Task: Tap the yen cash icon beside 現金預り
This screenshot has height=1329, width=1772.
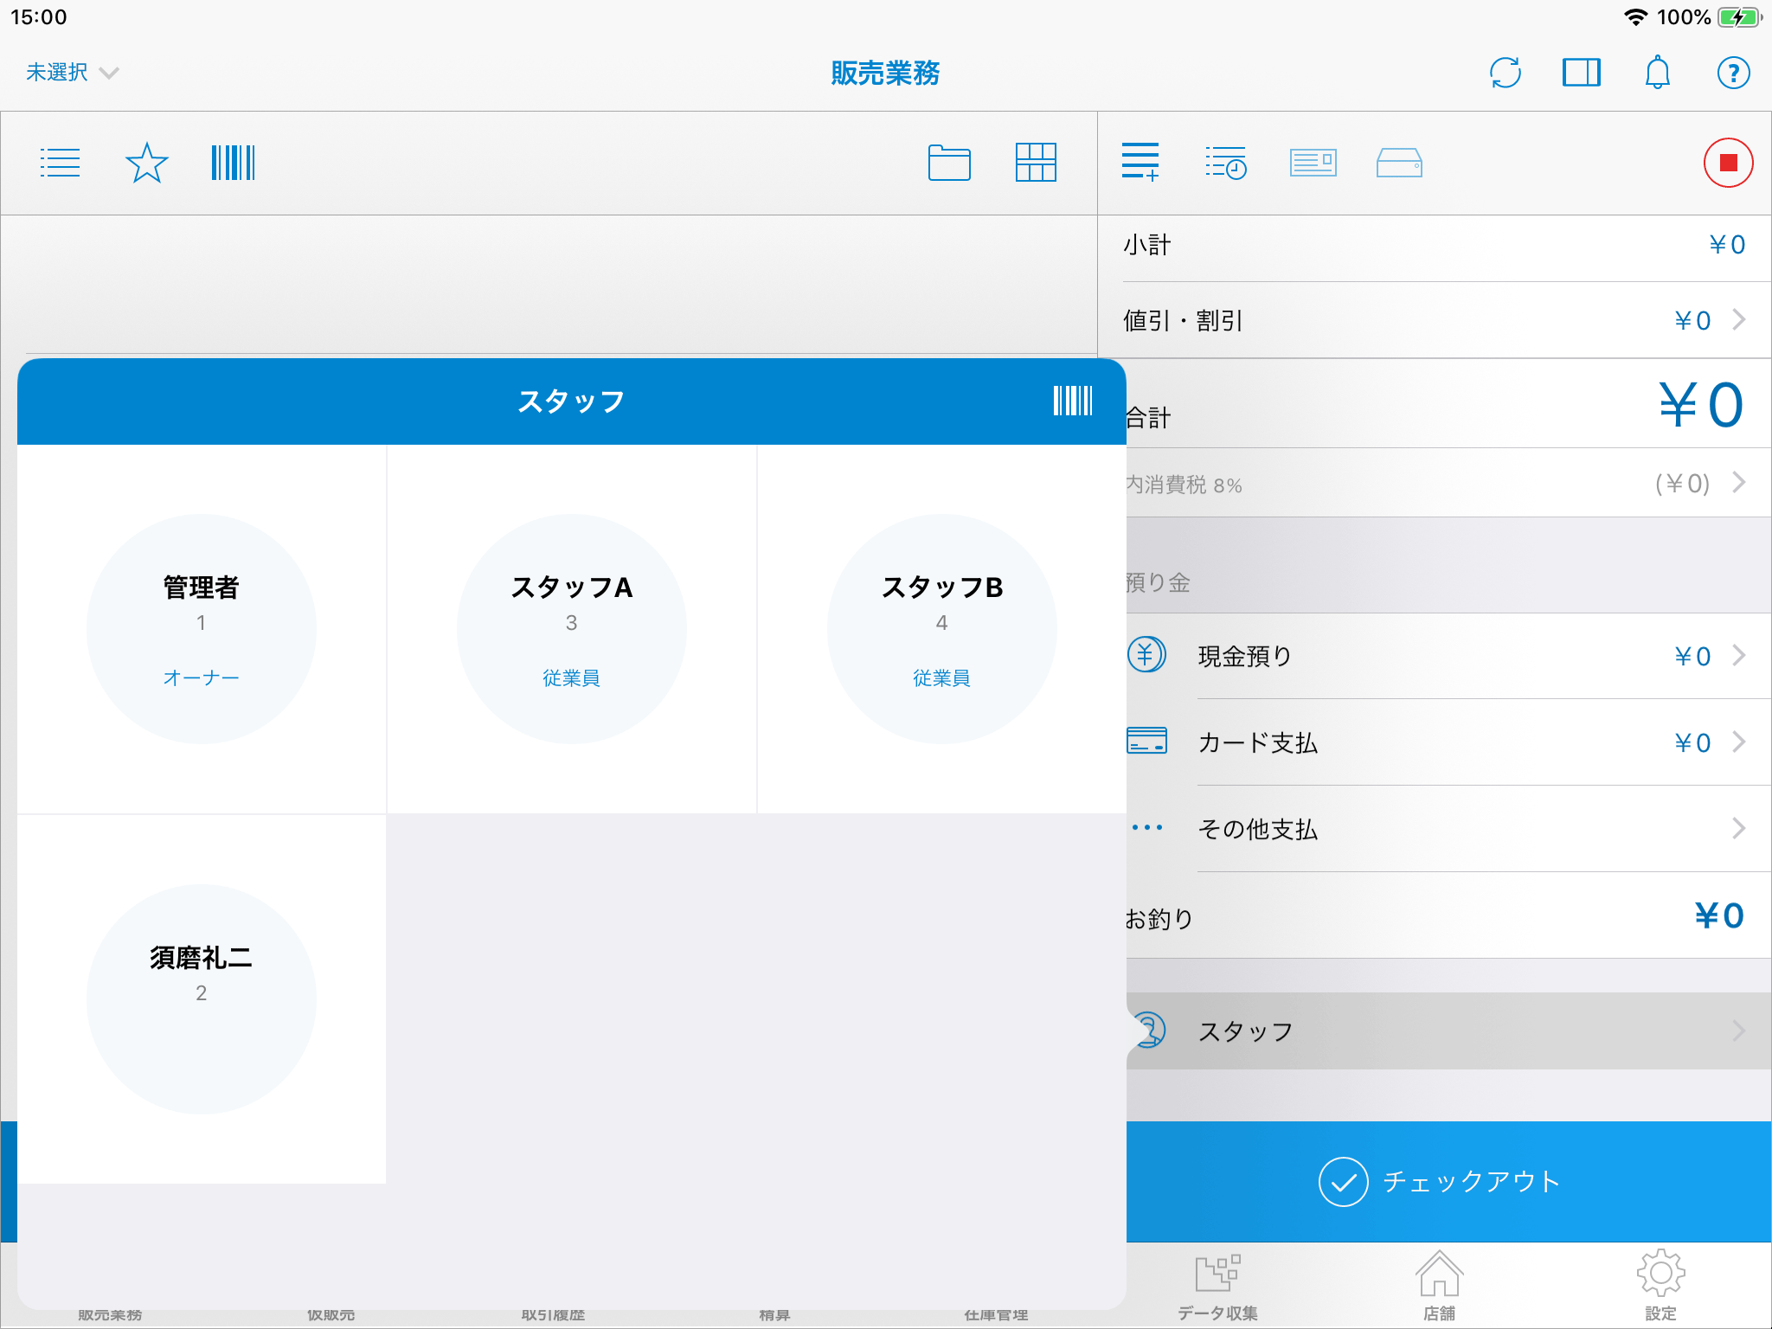Action: coord(1146,655)
